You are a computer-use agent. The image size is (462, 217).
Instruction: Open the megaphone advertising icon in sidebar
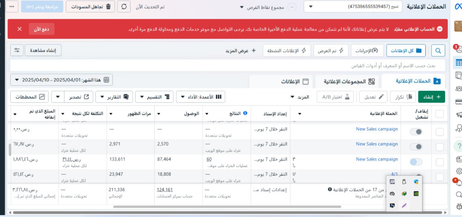[x=459, y=115]
